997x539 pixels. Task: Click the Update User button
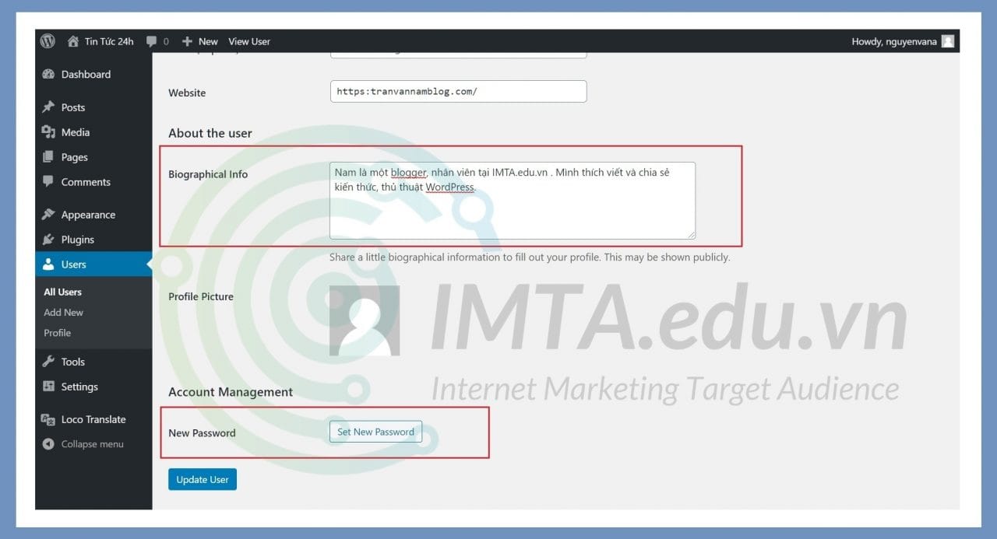(x=202, y=479)
